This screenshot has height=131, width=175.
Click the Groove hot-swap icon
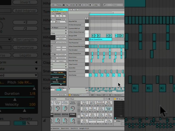click(63, 19)
